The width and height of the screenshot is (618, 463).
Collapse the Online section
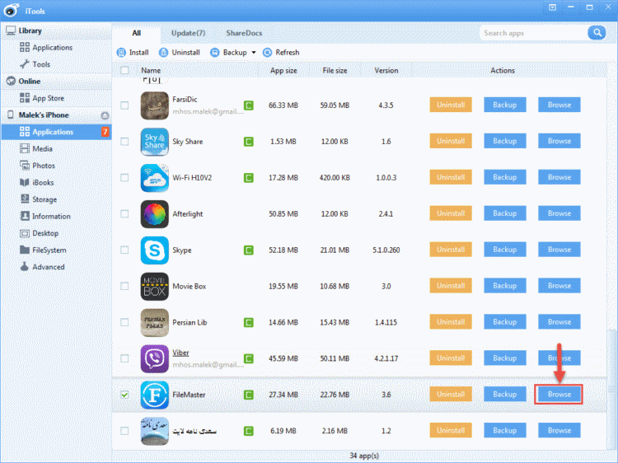56,82
